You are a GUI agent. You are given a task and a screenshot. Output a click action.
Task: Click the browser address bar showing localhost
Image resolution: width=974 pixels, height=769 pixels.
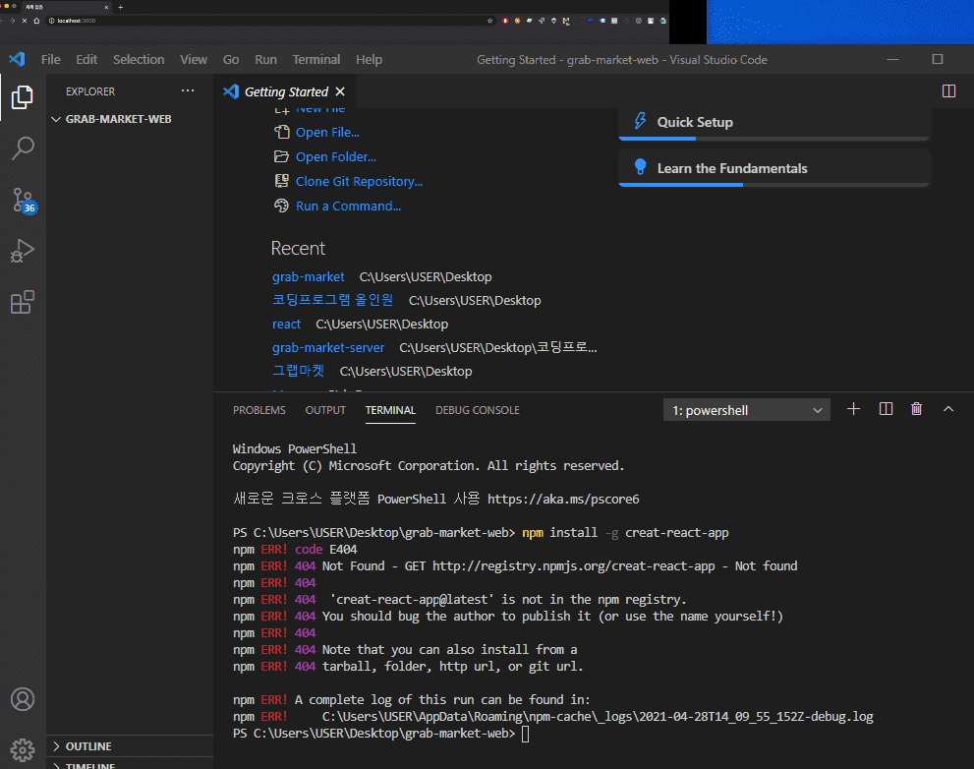(267, 21)
